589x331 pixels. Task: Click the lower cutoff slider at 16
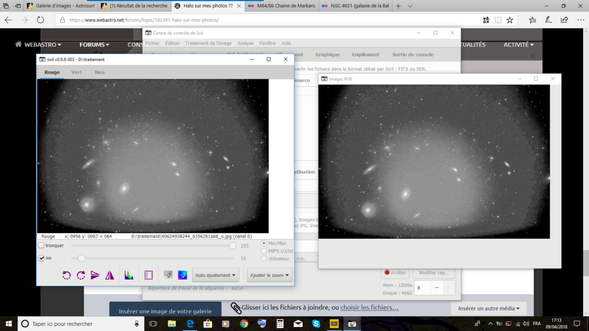coord(81,258)
